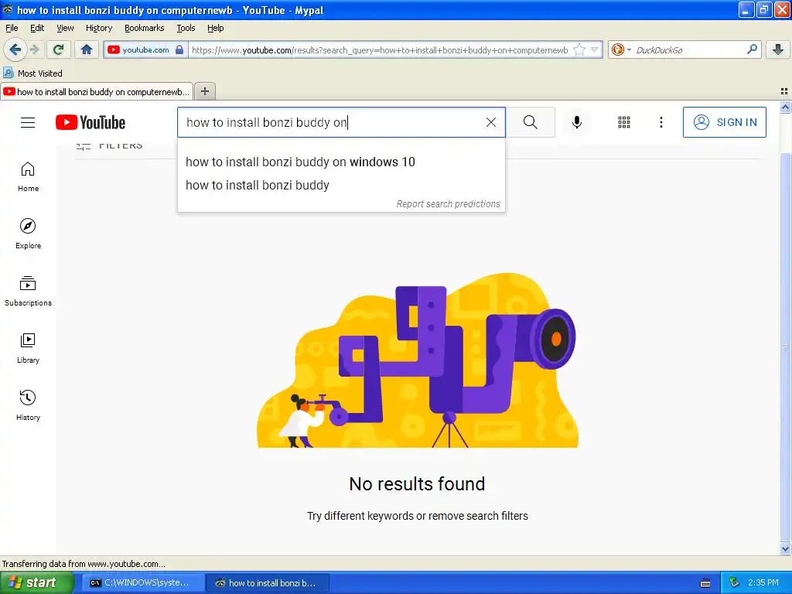
Task: Open the YouTube hamburger guide menu
Action: tap(28, 123)
